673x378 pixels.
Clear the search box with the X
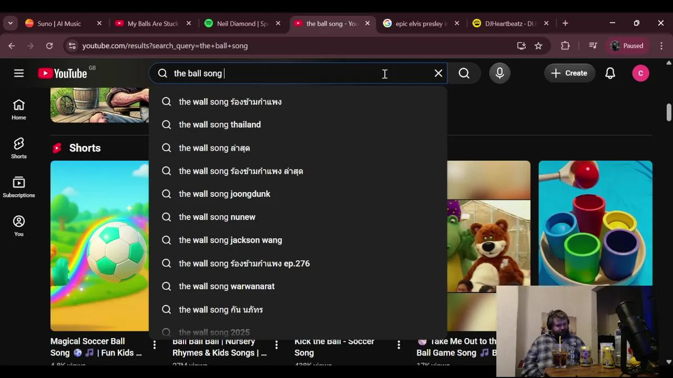point(439,73)
